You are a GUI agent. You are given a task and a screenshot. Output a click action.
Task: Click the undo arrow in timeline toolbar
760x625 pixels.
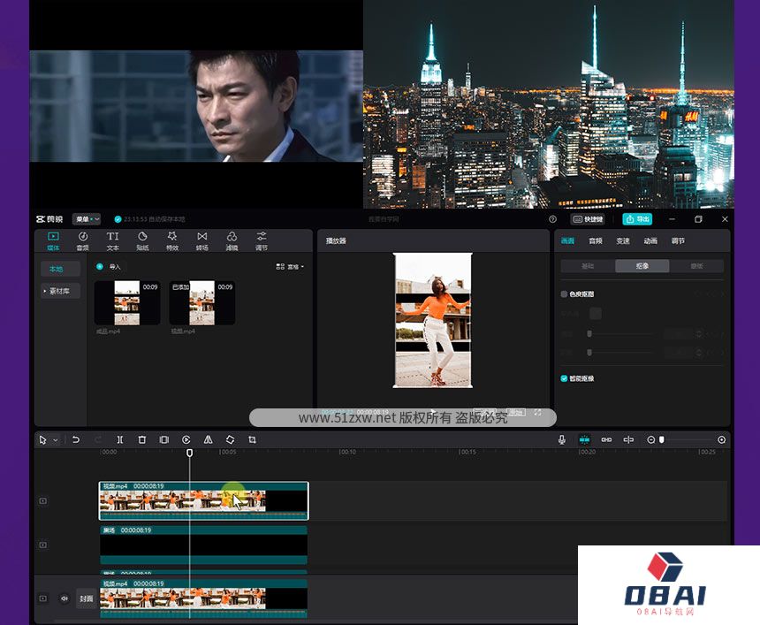tap(76, 439)
